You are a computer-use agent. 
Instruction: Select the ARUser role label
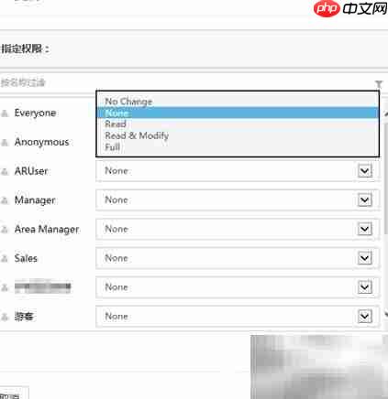click(31, 171)
